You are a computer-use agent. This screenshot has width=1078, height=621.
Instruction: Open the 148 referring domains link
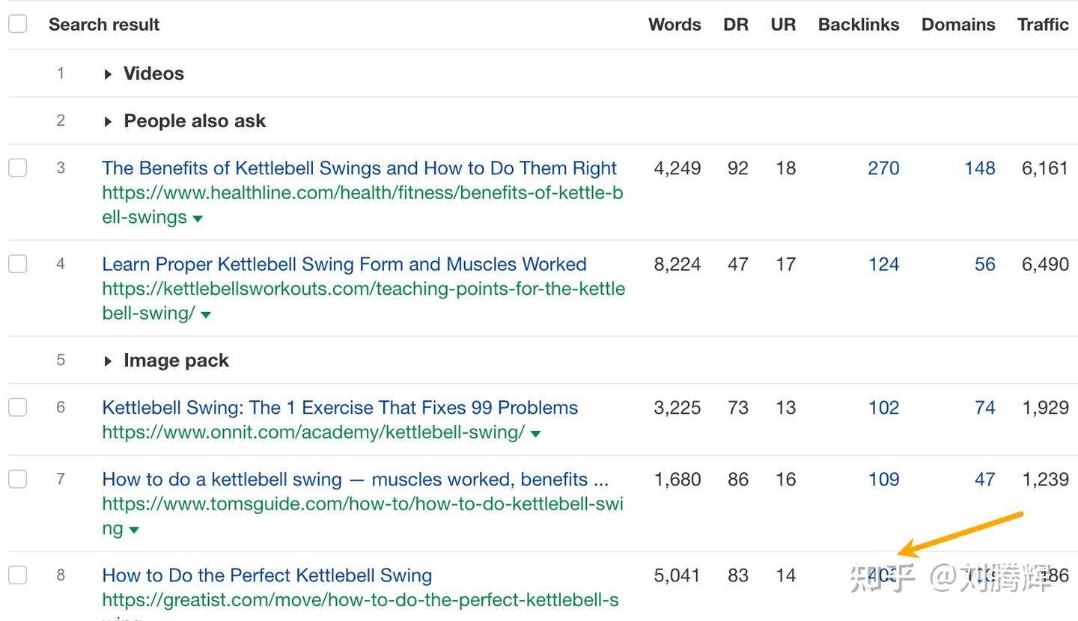click(979, 168)
